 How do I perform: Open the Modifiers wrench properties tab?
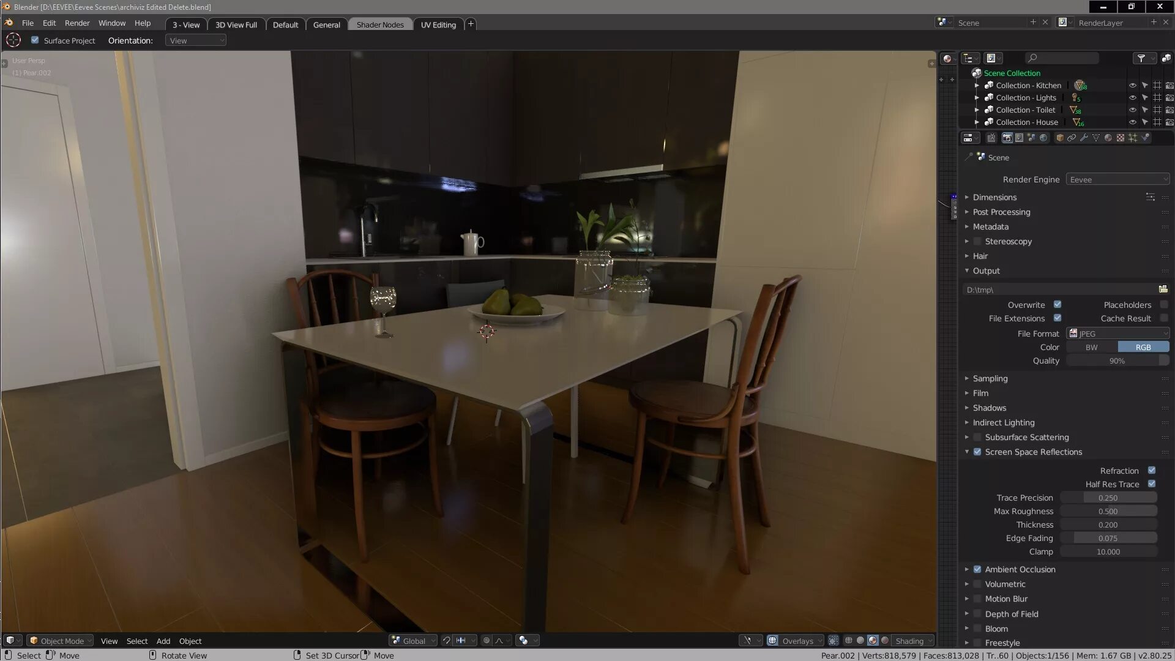pos(1084,138)
